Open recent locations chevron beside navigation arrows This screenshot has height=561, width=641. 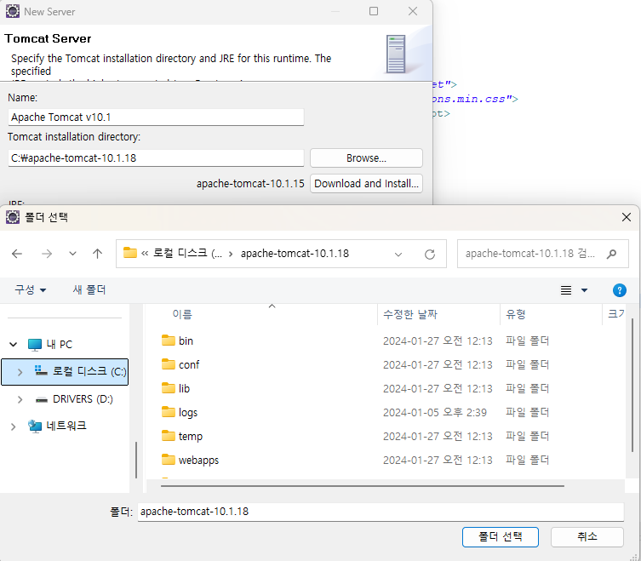(72, 254)
